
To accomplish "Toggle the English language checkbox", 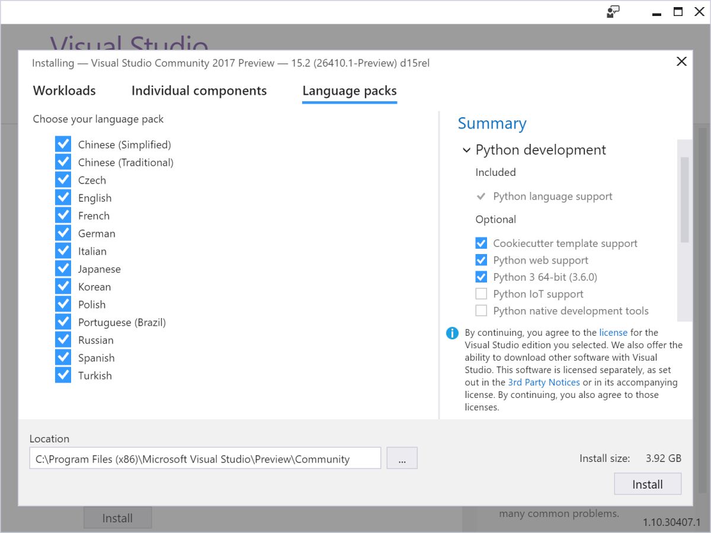I will point(63,198).
